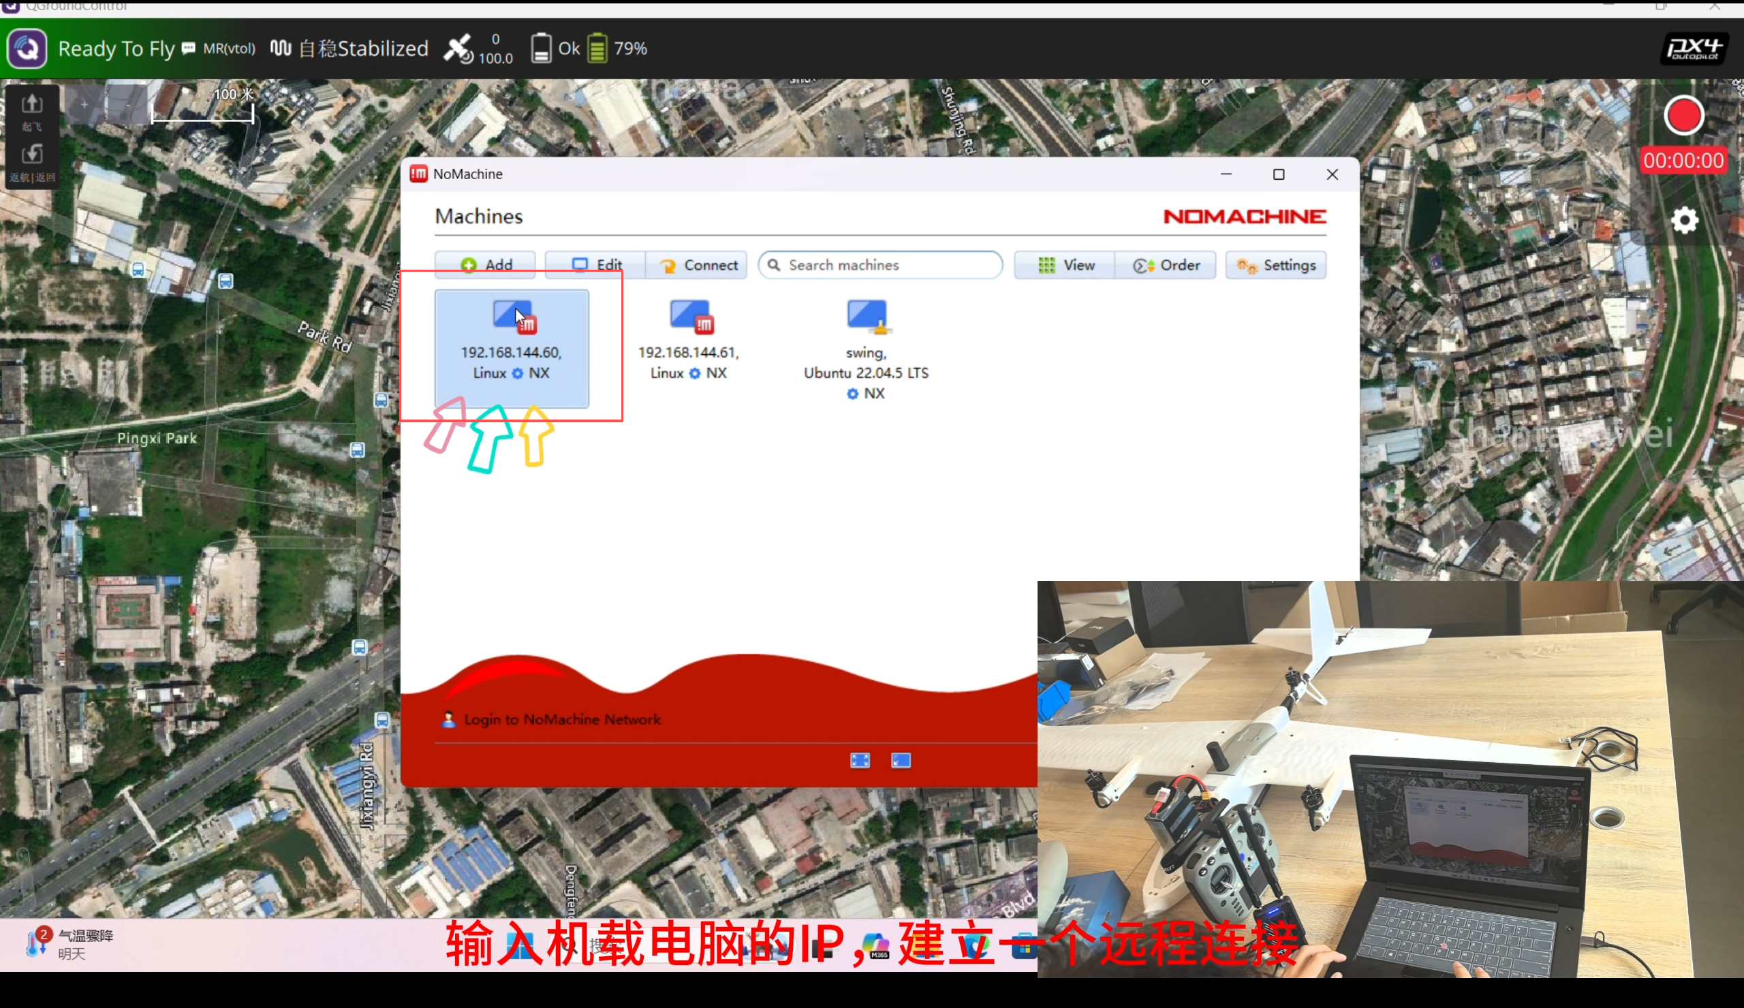Close the NoMachine window
Screen dimensions: 1744x1008
click(x=1333, y=174)
